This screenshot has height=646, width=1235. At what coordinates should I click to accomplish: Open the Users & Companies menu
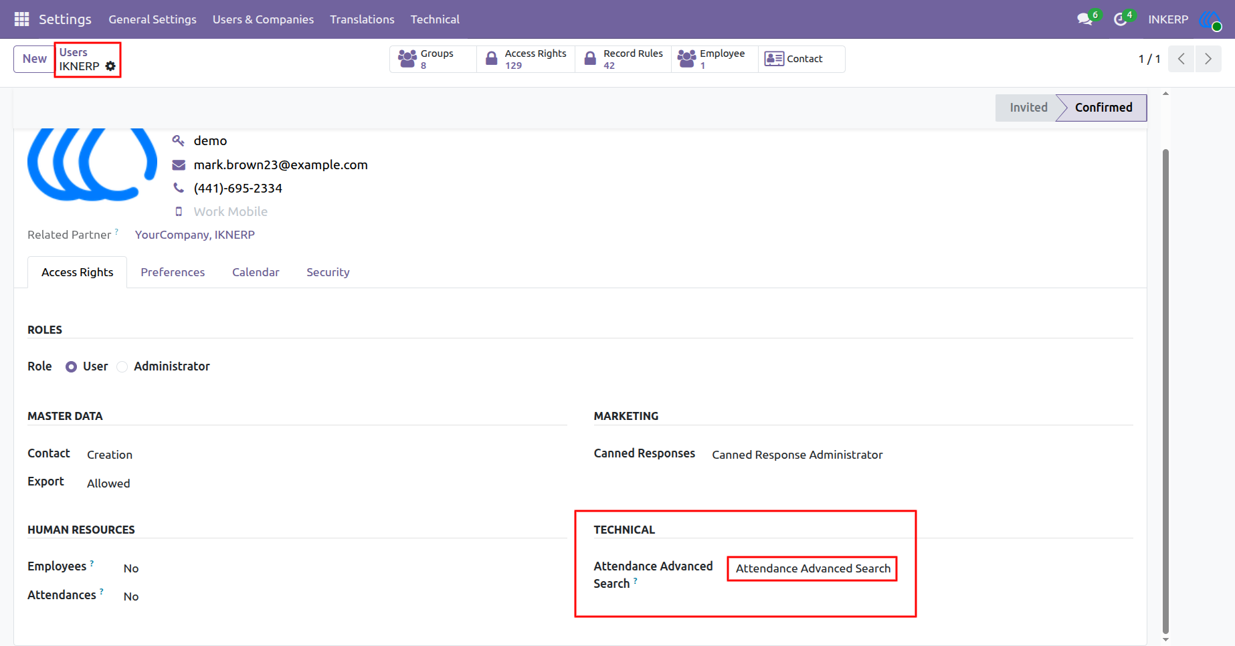[x=263, y=19]
